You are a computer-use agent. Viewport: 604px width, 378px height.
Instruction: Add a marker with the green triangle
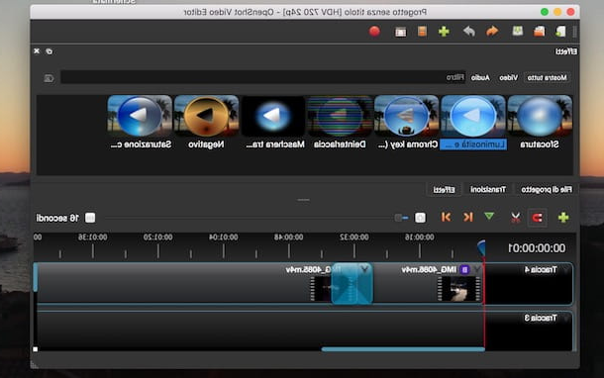click(x=489, y=217)
